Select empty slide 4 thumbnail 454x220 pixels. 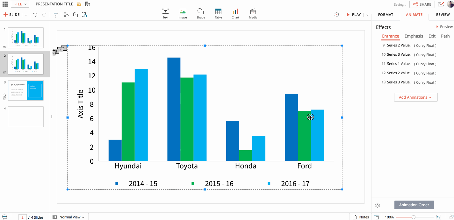(26, 117)
